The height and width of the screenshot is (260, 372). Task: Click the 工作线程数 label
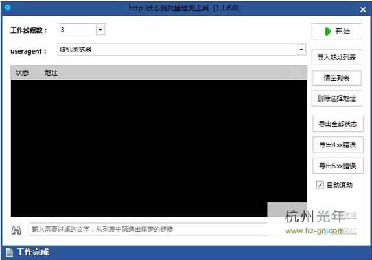click(x=29, y=30)
